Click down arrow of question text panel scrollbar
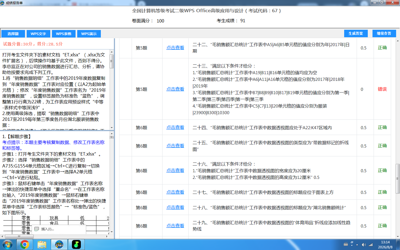Viewport: 400px width, 250px height. pyautogui.click(x=112, y=127)
